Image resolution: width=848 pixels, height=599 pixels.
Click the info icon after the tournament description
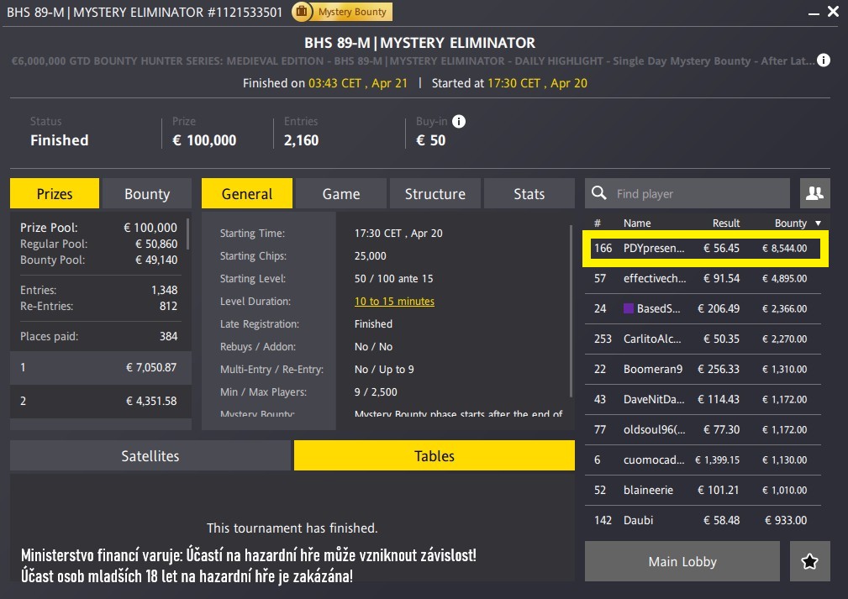click(x=824, y=60)
